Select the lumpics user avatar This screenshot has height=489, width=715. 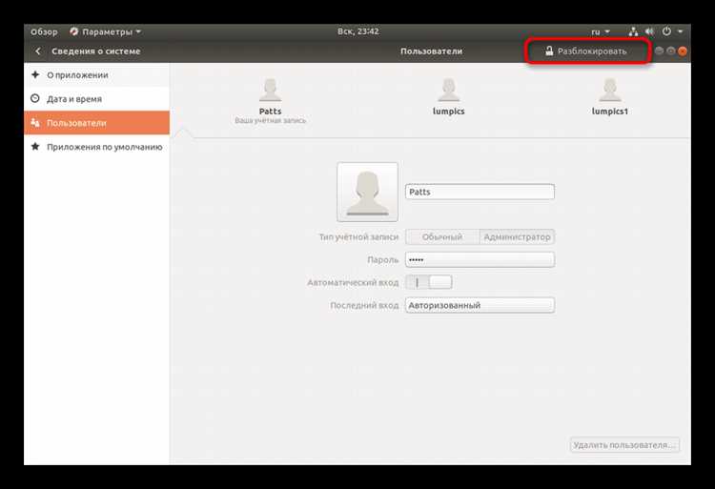tap(449, 90)
